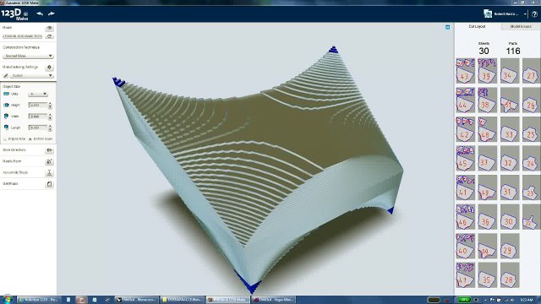Viewport: 541px width, 304px height.
Task: Increase Length with up stepper arrow
Action: 51,126
